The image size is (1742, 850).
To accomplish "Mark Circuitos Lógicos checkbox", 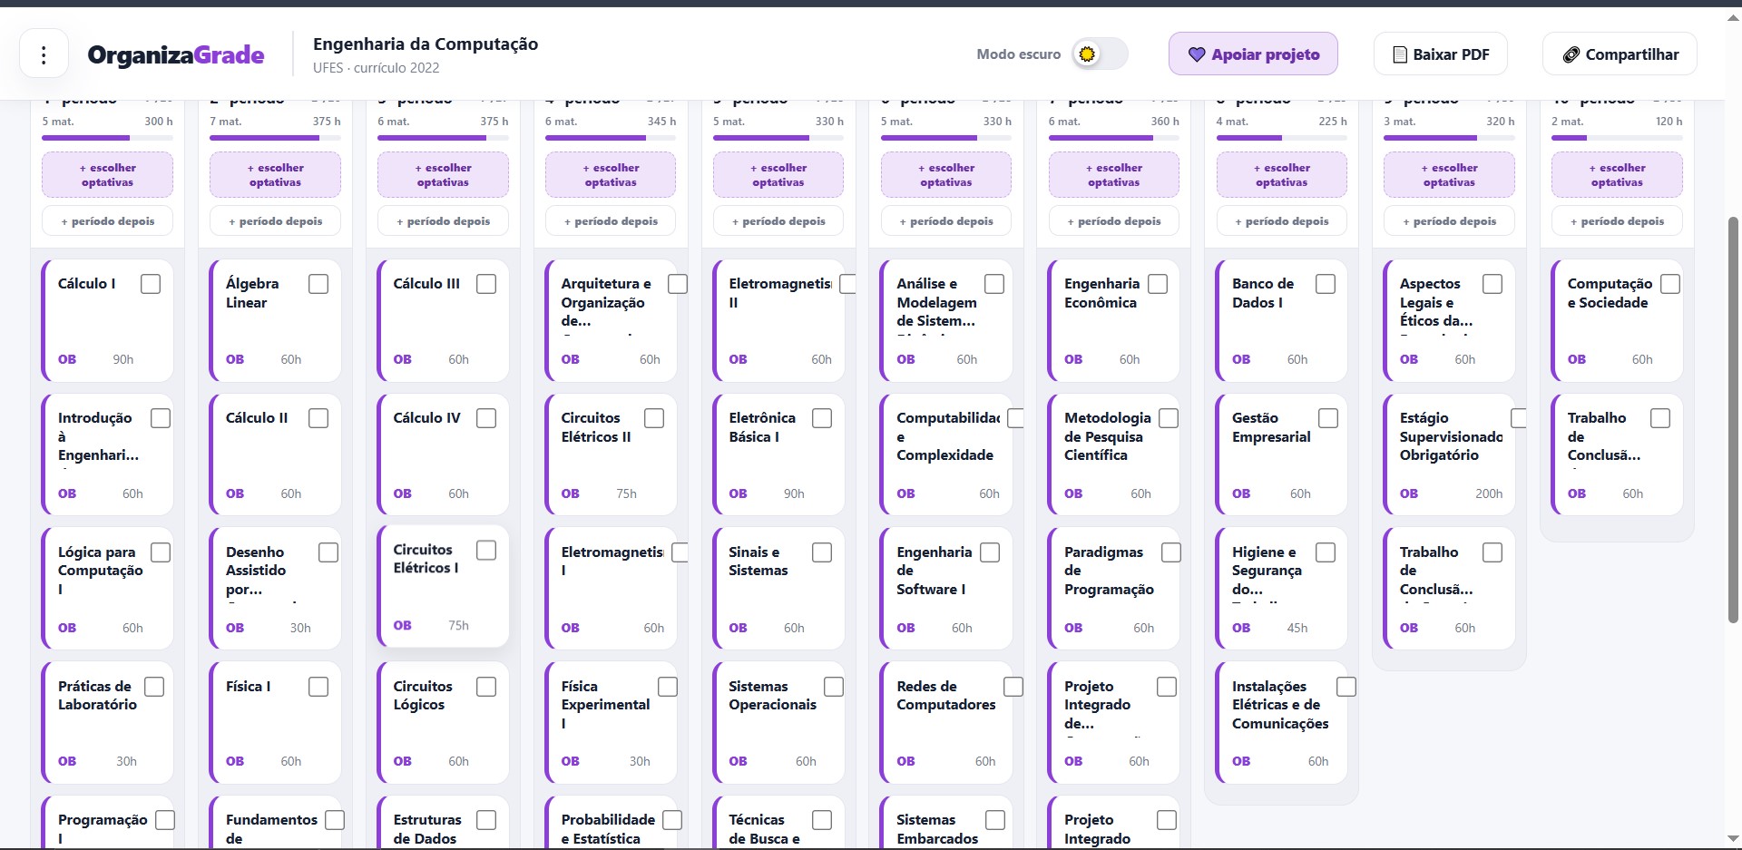I will click(486, 687).
